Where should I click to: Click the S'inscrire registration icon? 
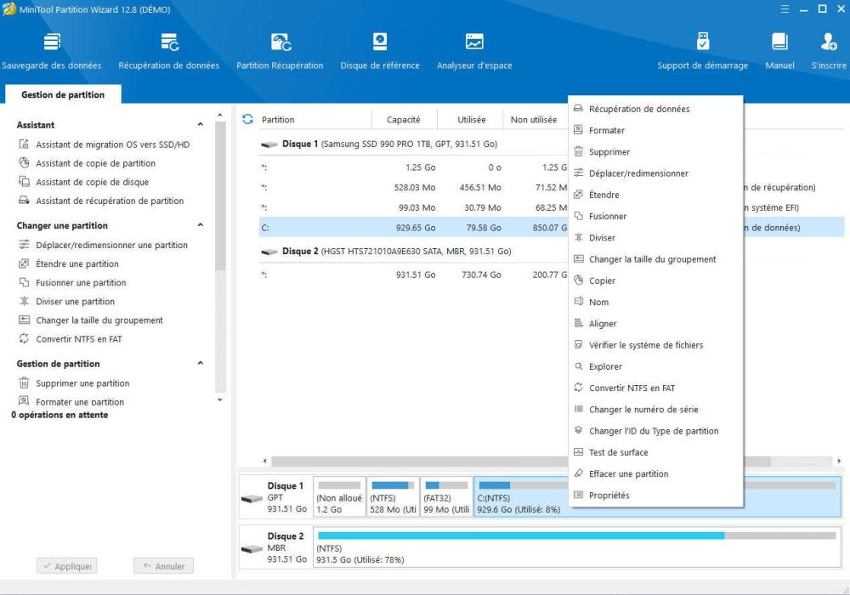[829, 51]
